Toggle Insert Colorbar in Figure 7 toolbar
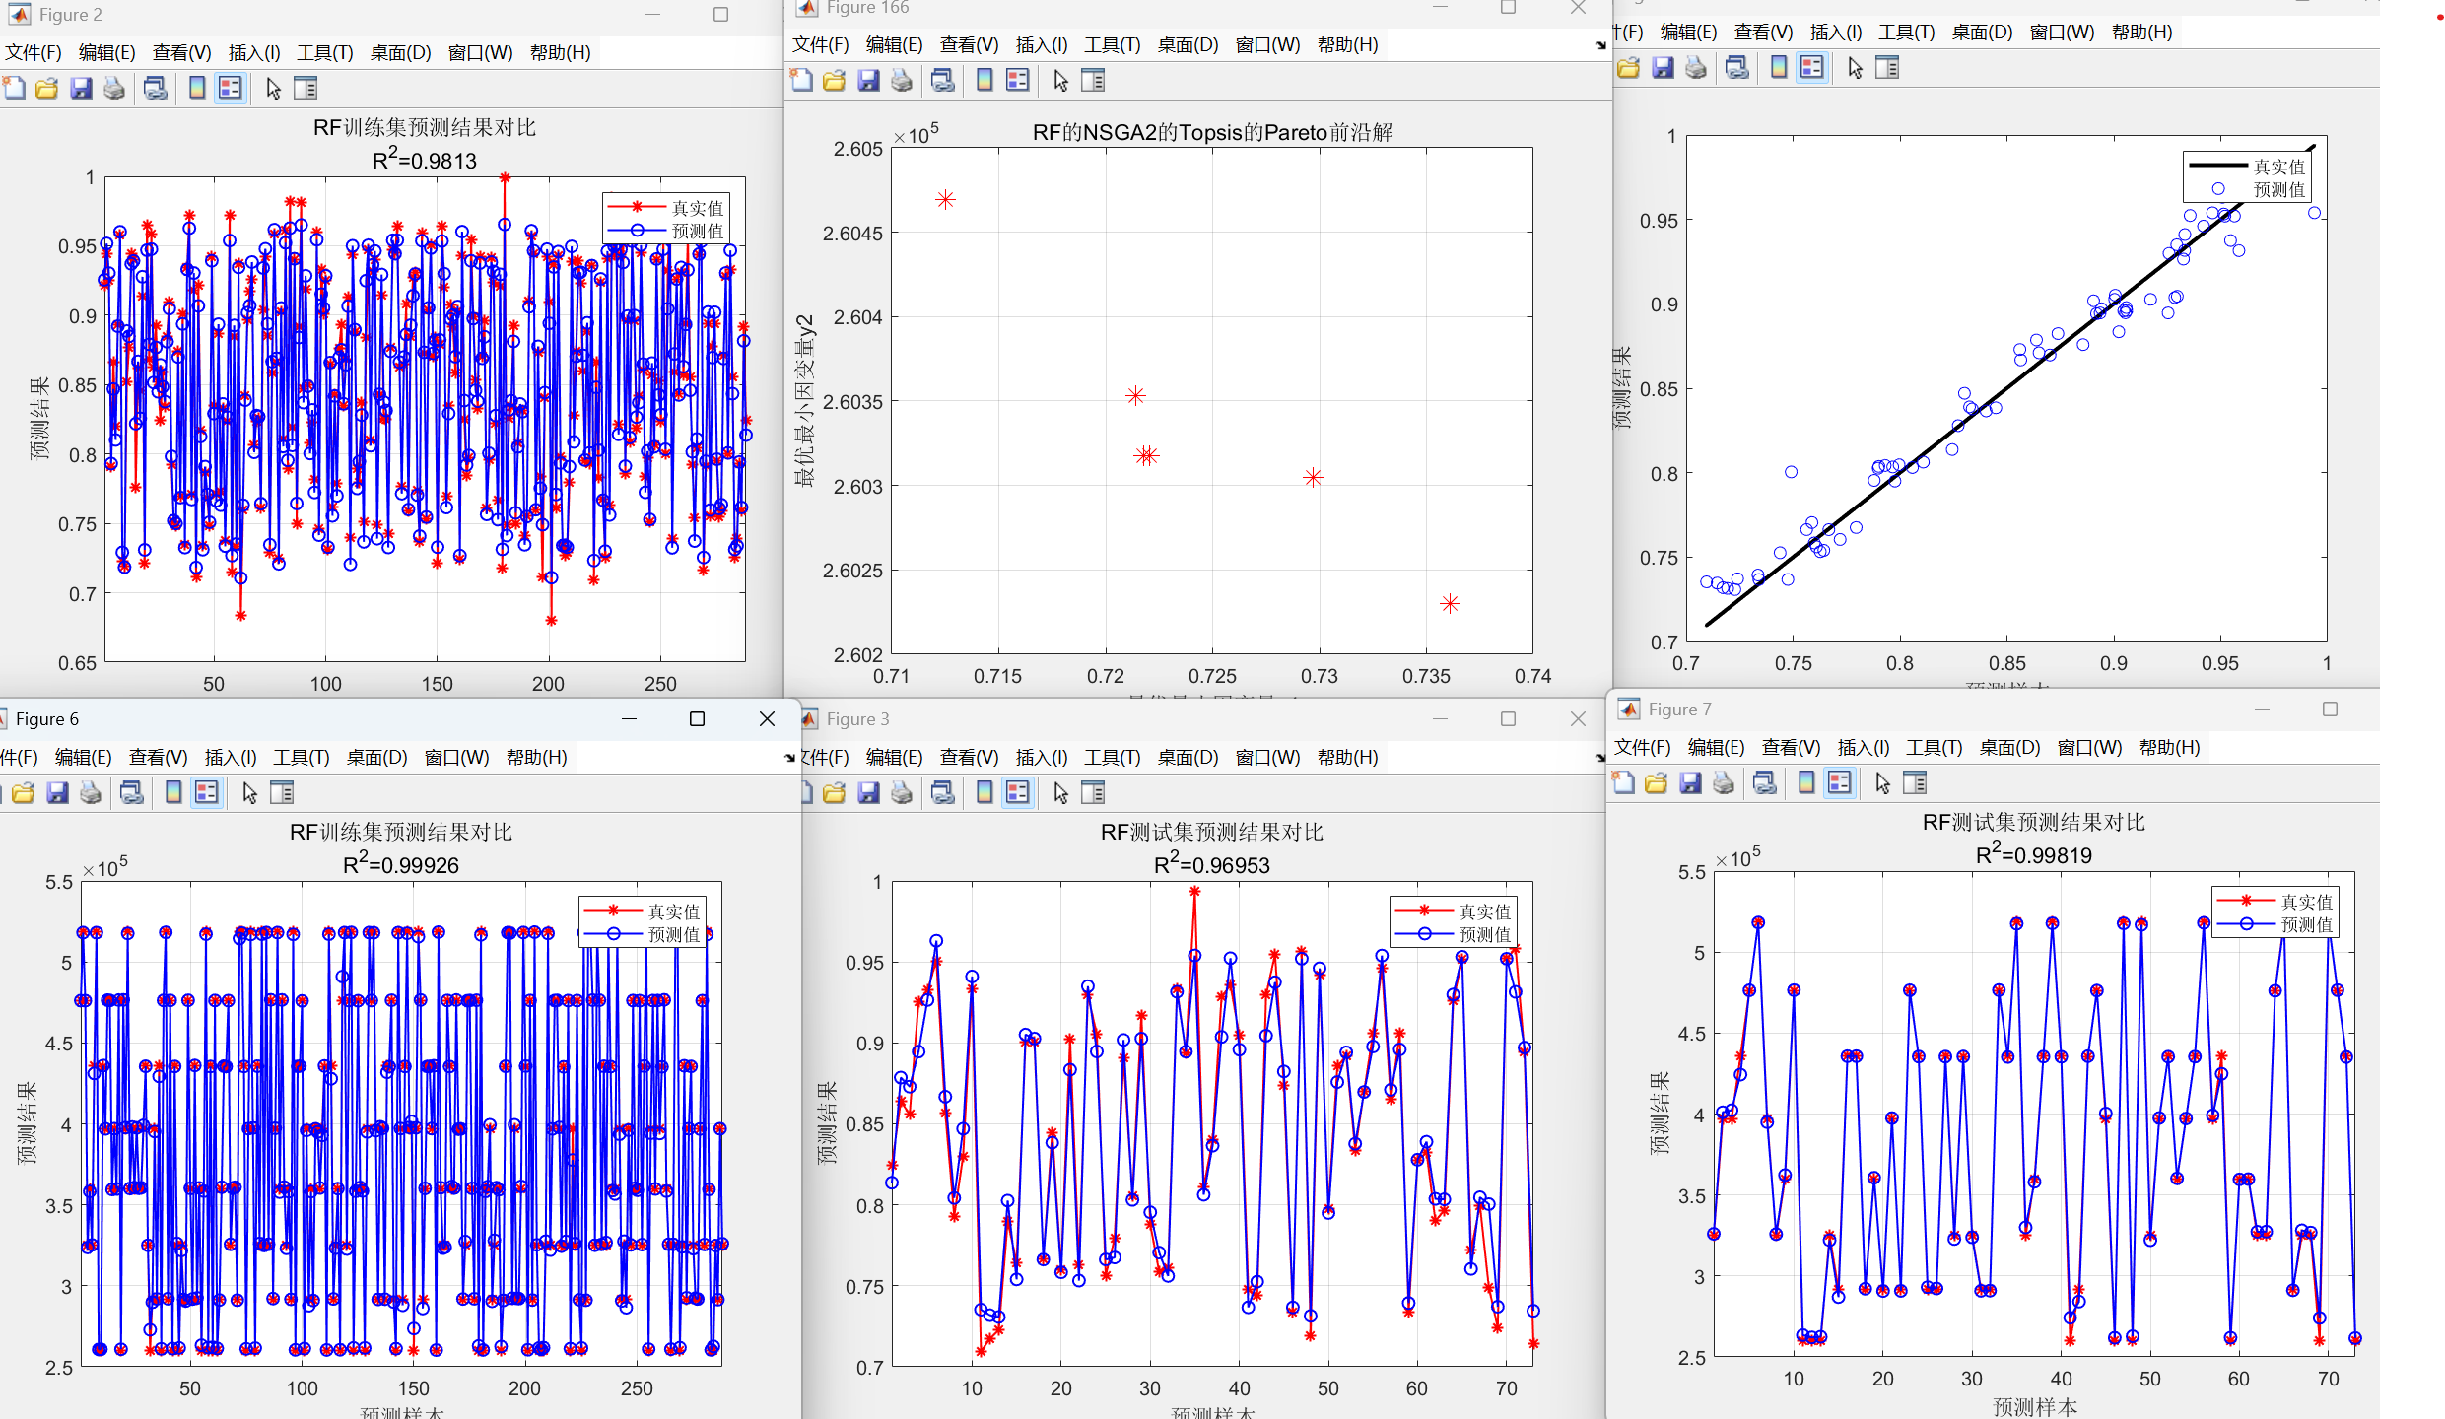Screen dimensions: 2445x1419 tap(1806, 783)
